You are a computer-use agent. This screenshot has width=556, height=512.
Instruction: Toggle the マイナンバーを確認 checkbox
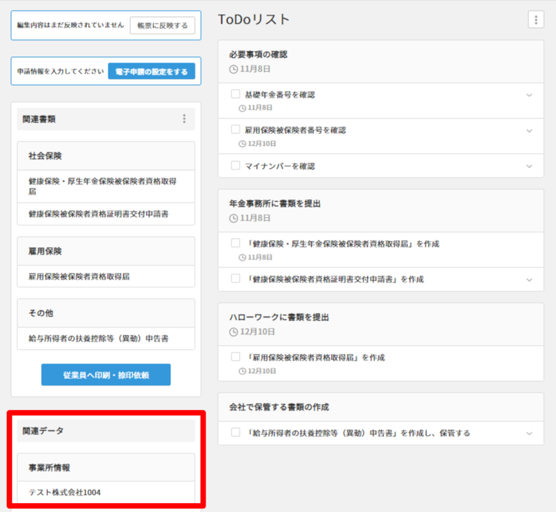(x=235, y=165)
